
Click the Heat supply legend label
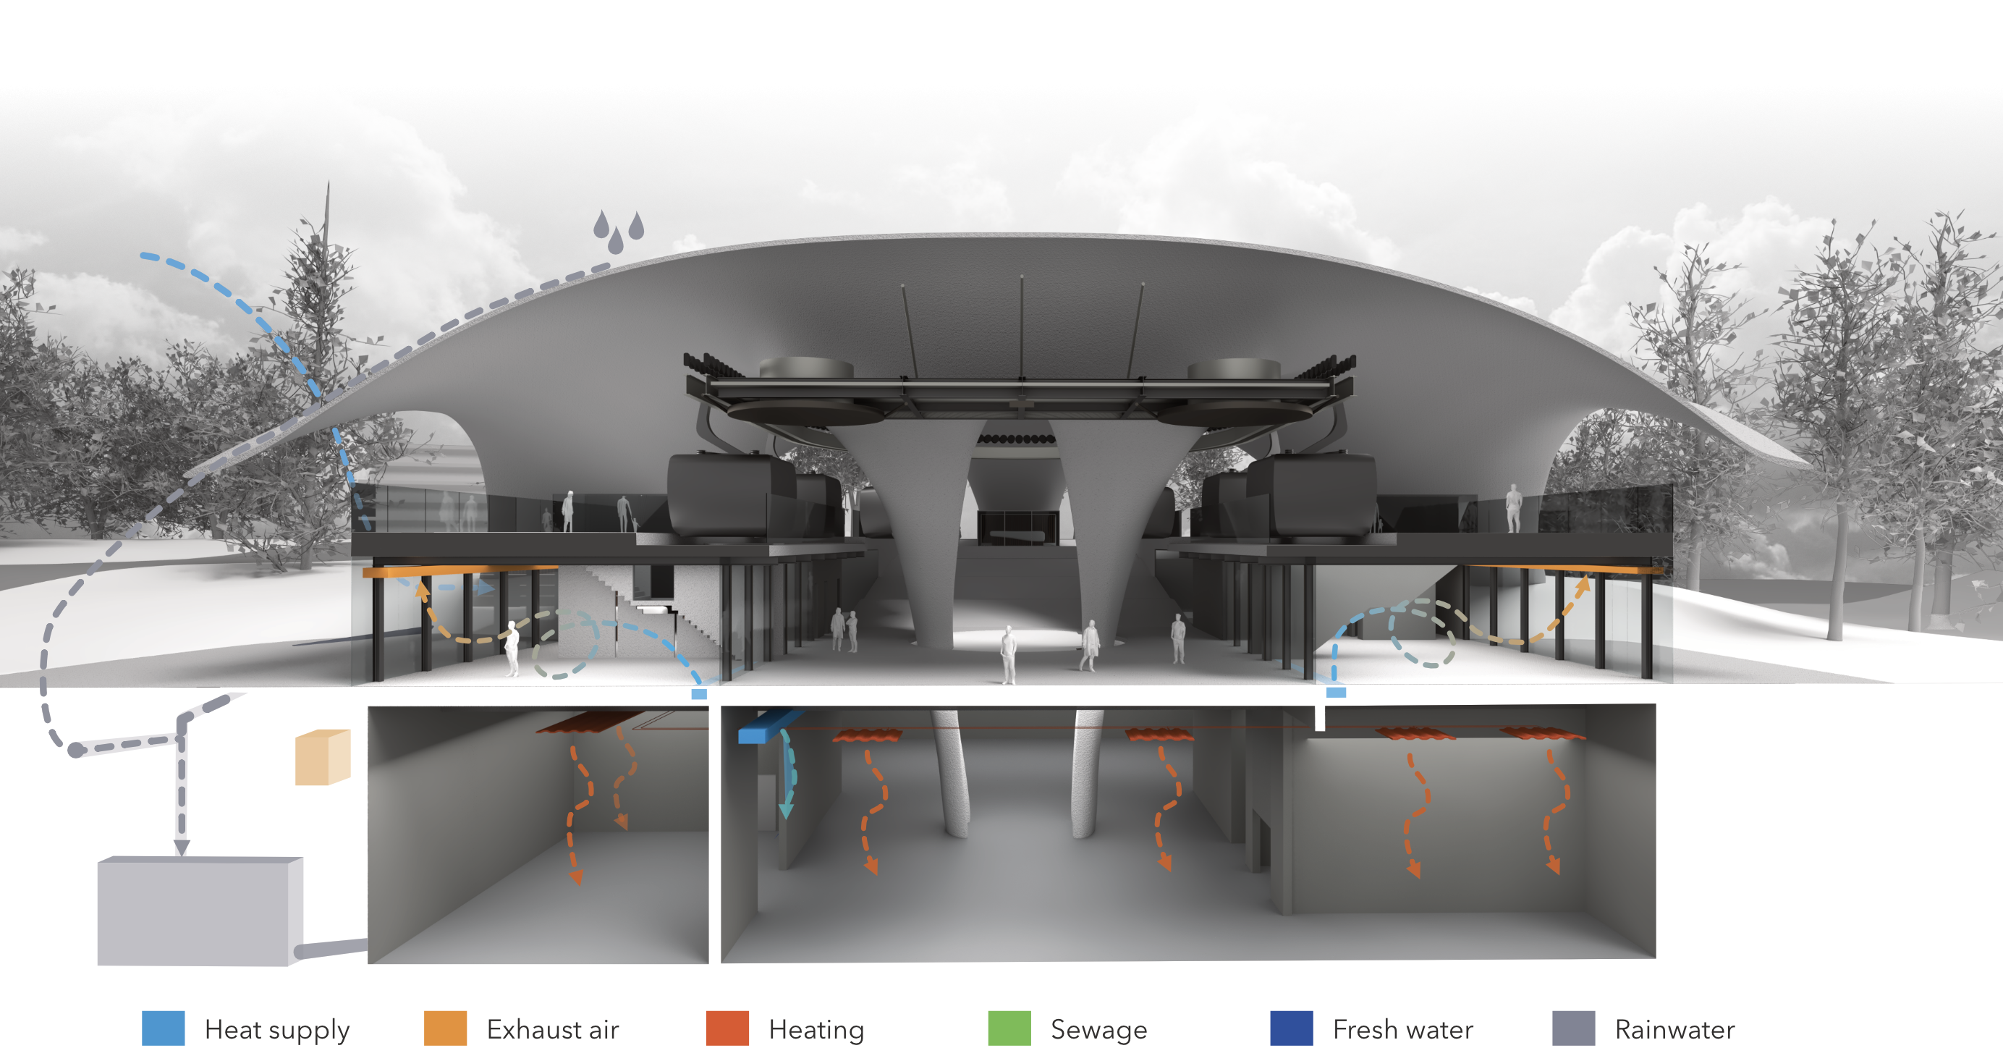click(276, 1028)
